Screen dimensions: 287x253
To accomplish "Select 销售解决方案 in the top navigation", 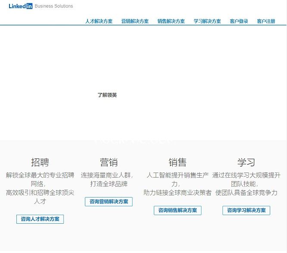I will [x=171, y=21].
